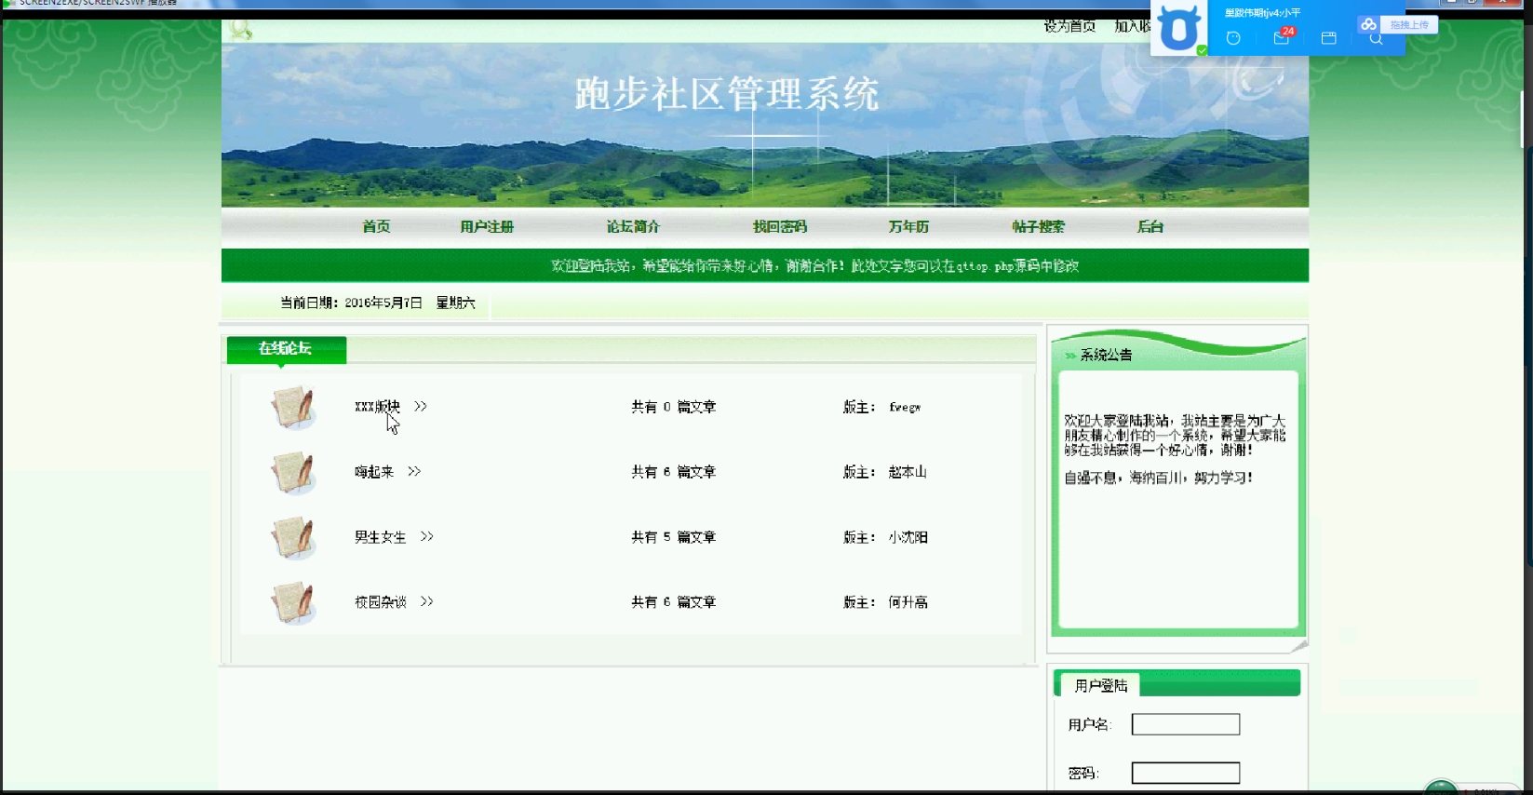
Task: Click the magnifier search icon in the blue widget
Action: pyautogui.click(x=1376, y=39)
